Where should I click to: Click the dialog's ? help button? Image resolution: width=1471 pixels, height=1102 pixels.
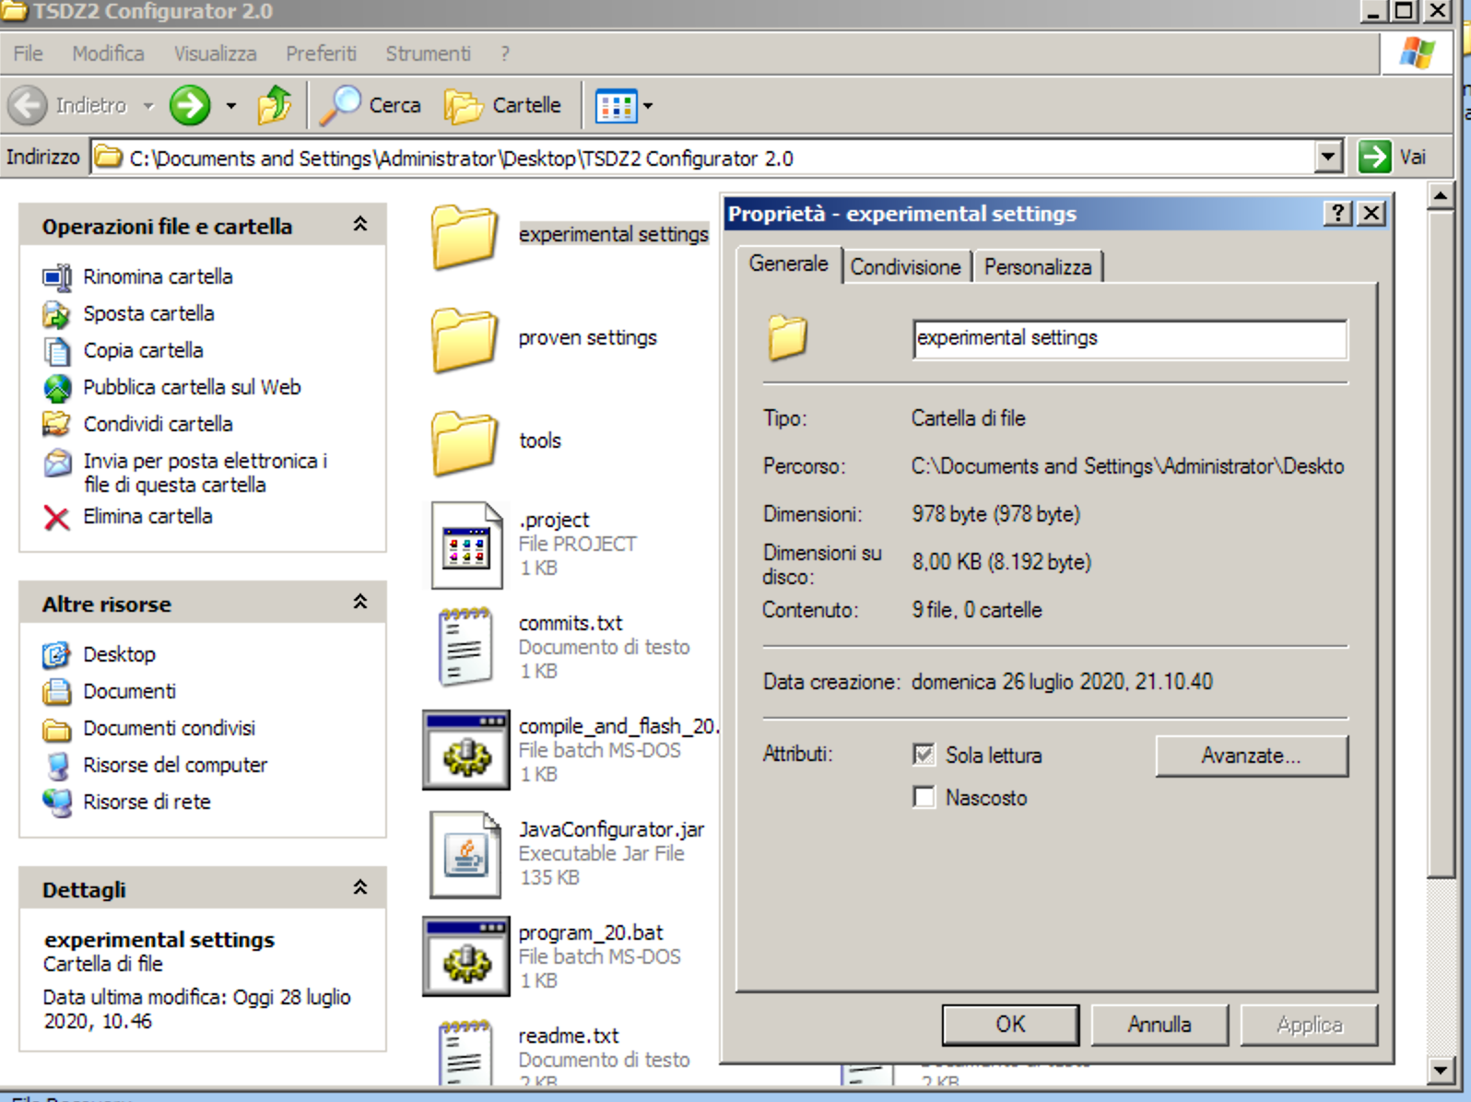(1338, 214)
